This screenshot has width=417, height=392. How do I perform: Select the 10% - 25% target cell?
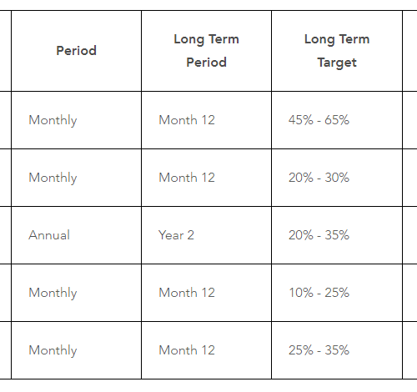[337, 293]
